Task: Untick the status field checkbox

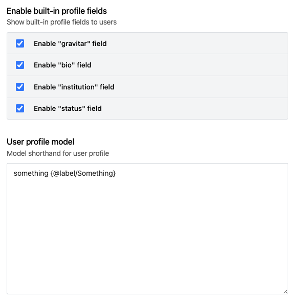Action: pyautogui.click(x=20, y=108)
